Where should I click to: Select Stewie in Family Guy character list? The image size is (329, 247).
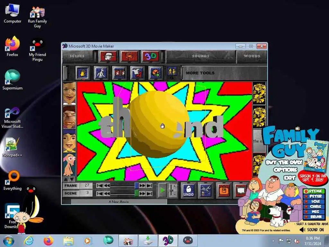(314, 191)
